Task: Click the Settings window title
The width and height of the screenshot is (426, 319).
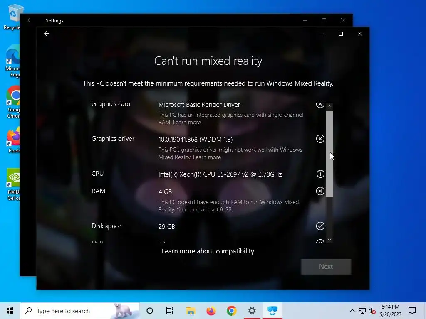Action: point(54,21)
